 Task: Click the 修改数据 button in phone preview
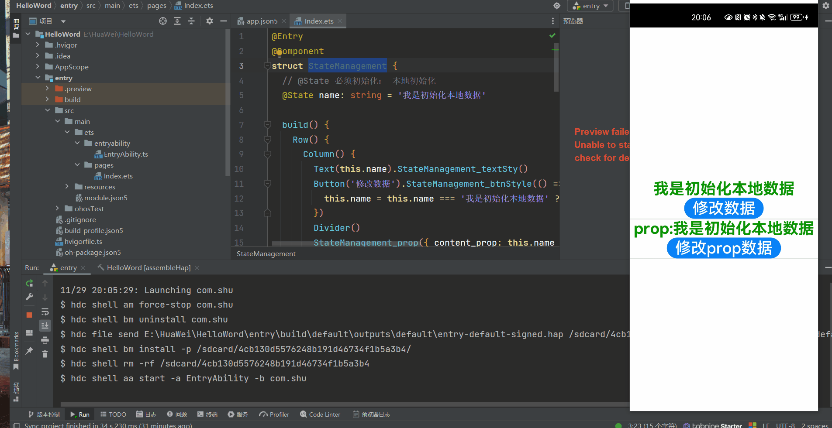pos(724,208)
